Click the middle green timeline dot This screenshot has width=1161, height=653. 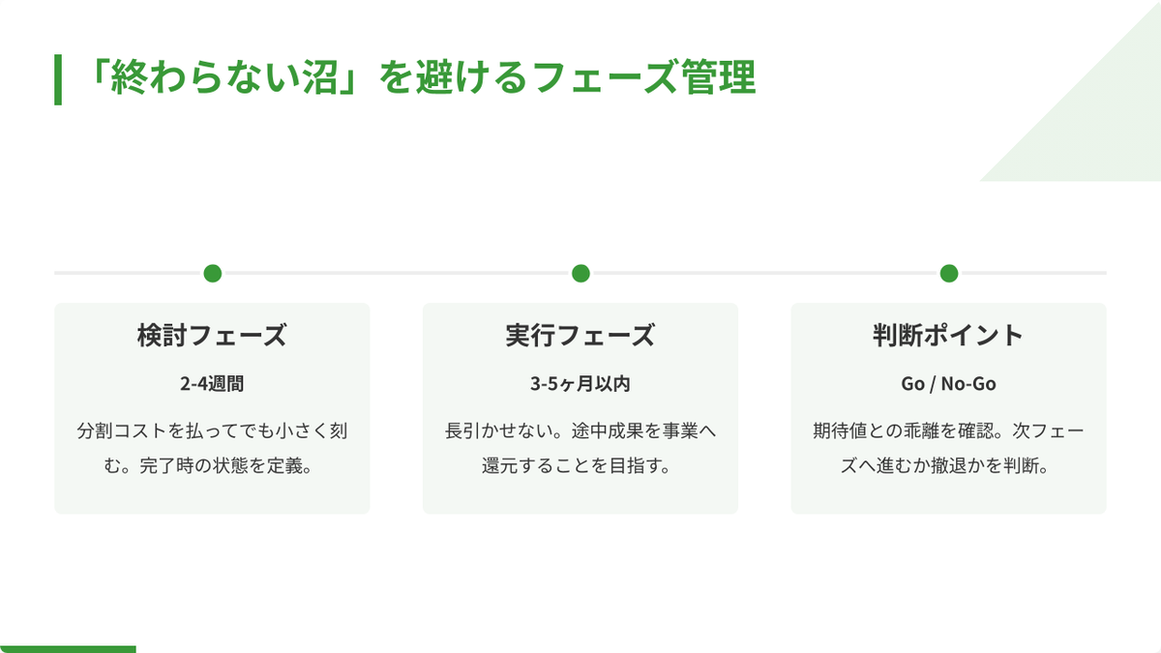580,273
